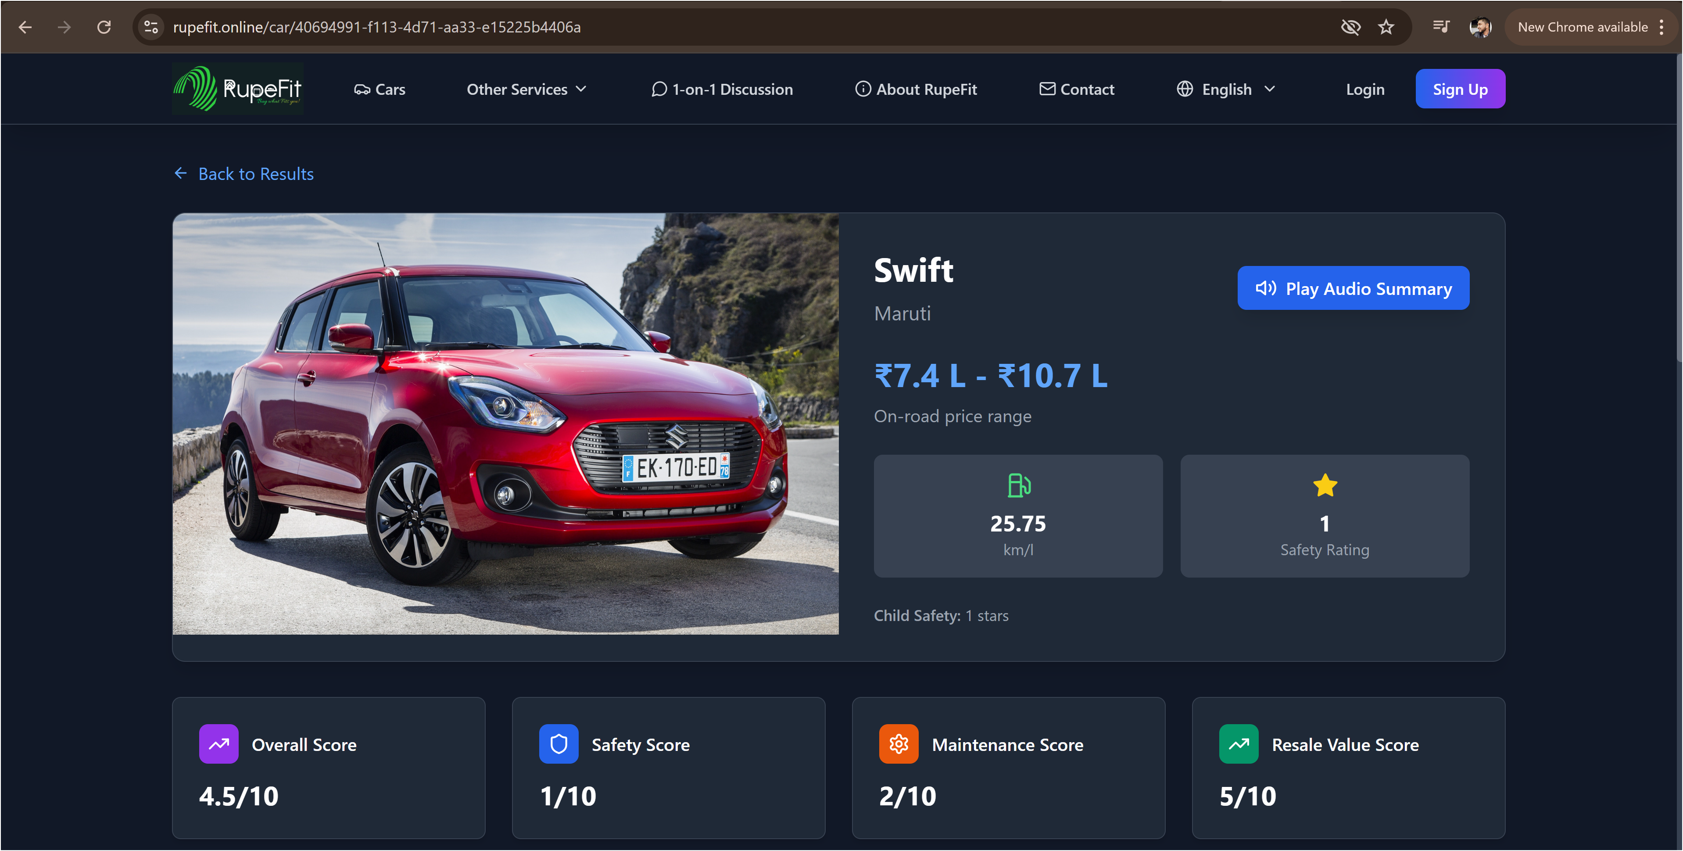Click the Sign Up button
Image resolution: width=1683 pixels, height=851 pixels.
click(1460, 89)
